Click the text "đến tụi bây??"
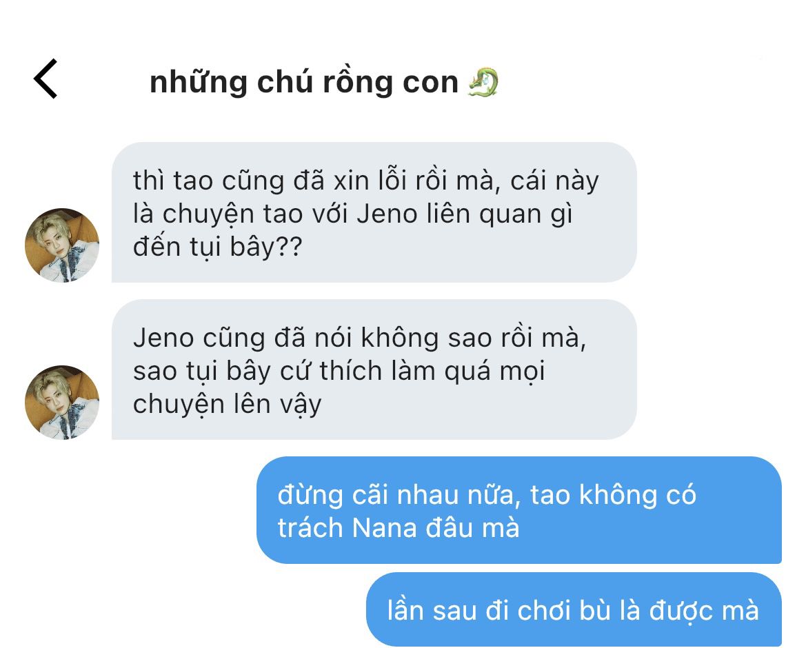 click(x=217, y=247)
